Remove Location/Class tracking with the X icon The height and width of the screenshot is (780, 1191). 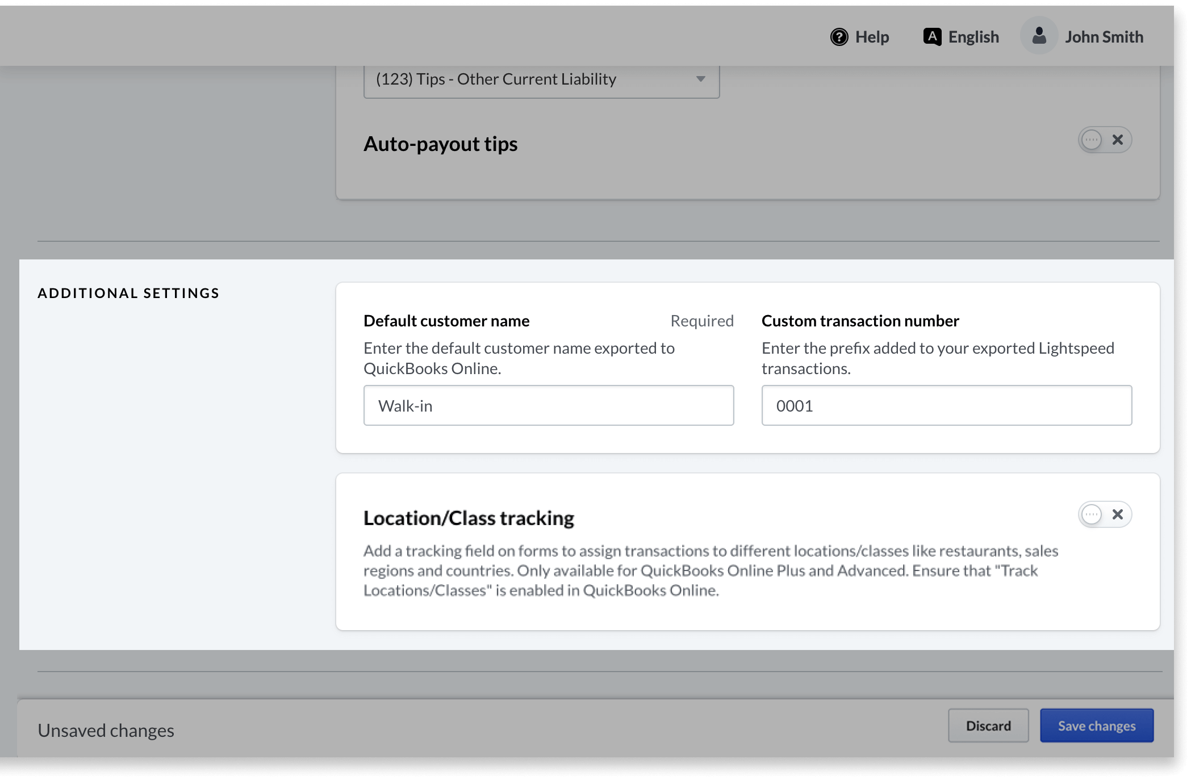pos(1118,514)
